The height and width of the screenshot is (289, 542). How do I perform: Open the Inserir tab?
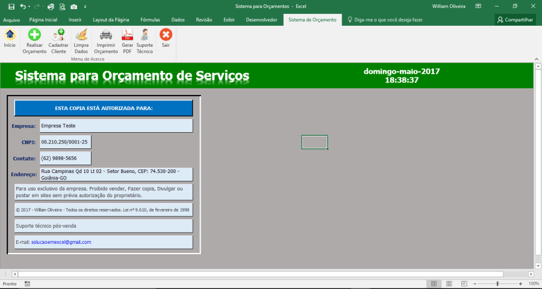click(x=75, y=20)
